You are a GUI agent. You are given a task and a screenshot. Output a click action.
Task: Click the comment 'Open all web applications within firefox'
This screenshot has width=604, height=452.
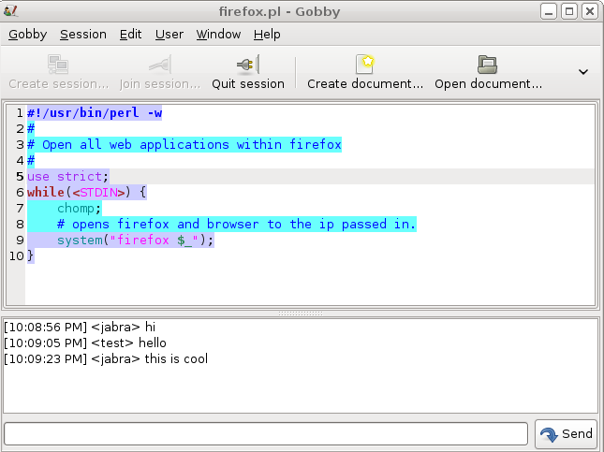coord(192,144)
